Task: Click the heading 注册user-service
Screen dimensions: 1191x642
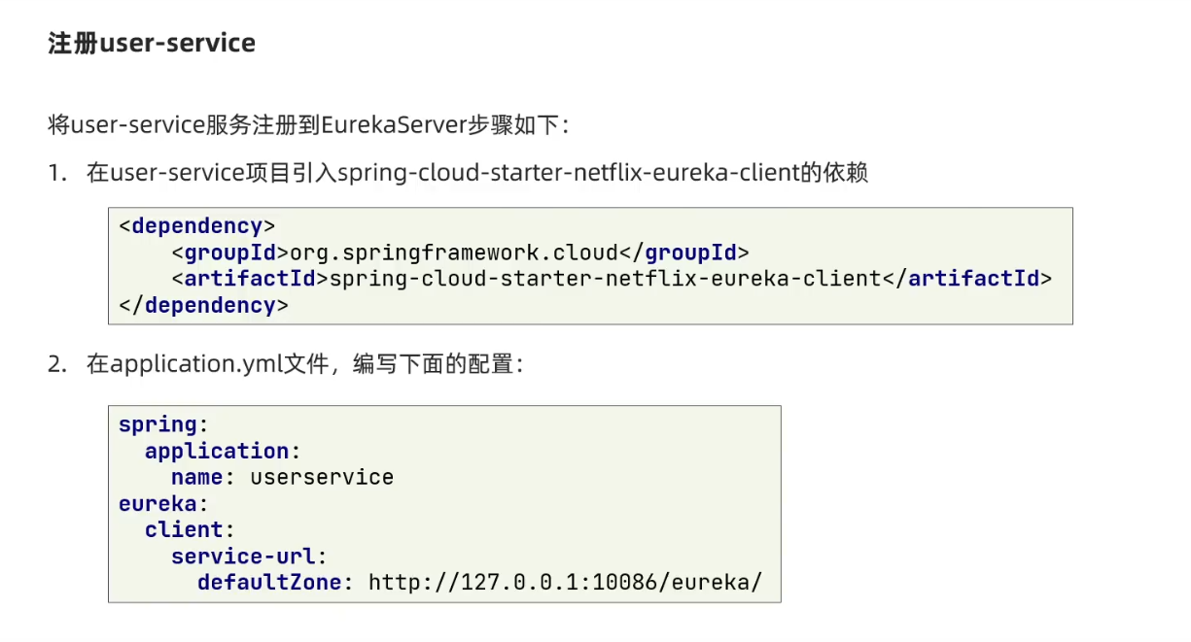Action: coord(152,44)
